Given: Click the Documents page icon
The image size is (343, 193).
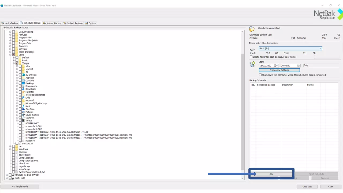Looking at the screenshot, I should pyautogui.click(x=23, y=86).
